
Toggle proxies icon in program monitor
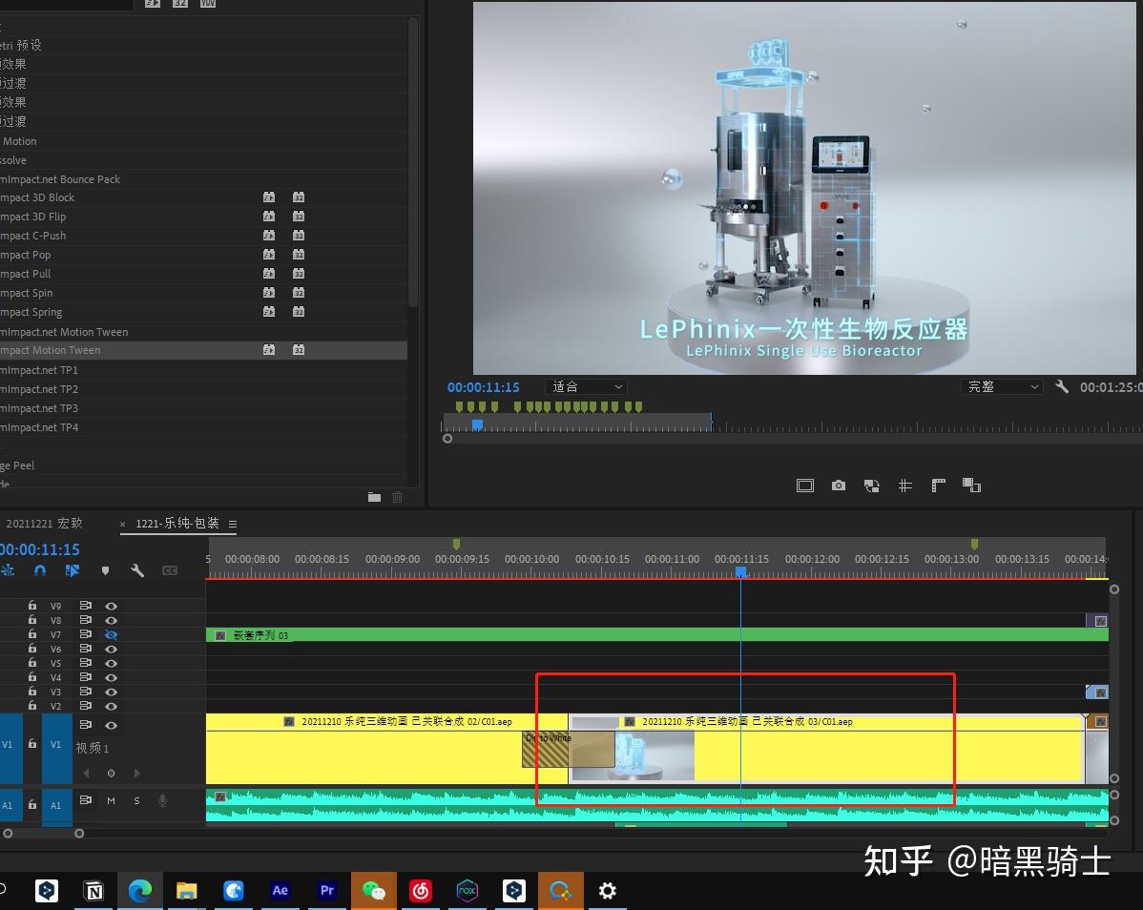point(971,486)
